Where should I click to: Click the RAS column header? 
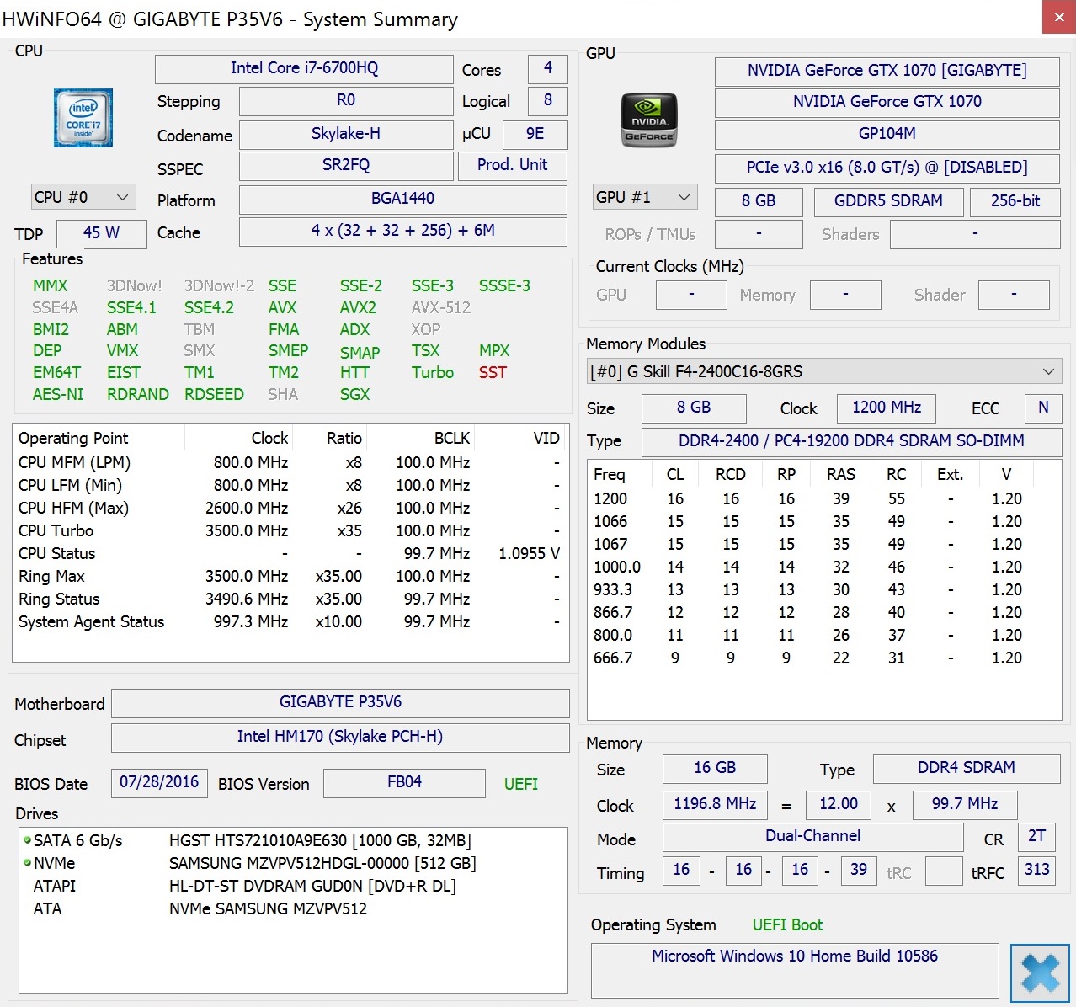tap(840, 474)
